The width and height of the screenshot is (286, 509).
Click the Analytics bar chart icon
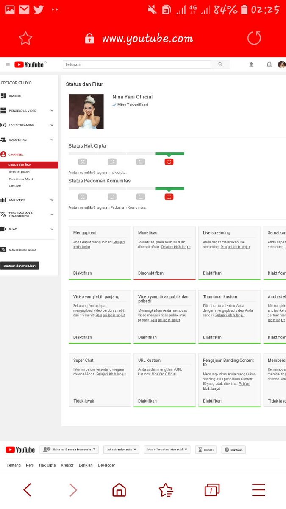pos(3,200)
